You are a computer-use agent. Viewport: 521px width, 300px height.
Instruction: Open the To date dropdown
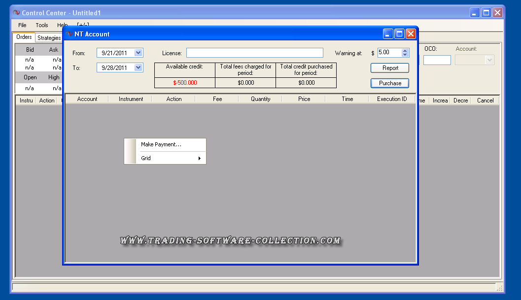pos(138,67)
